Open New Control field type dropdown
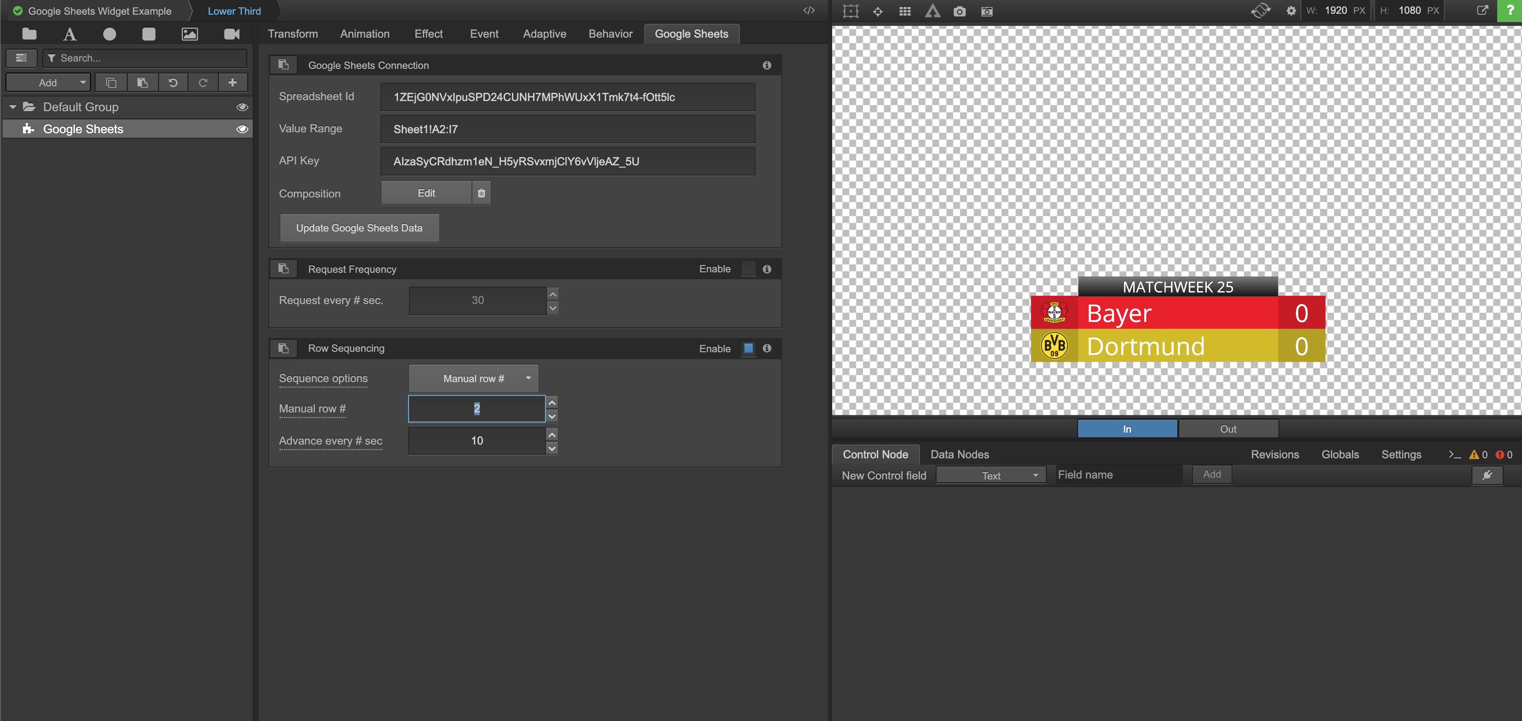1522x721 pixels. pyautogui.click(x=991, y=475)
